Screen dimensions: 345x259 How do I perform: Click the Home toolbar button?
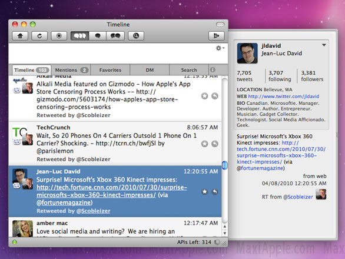coord(20,36)
